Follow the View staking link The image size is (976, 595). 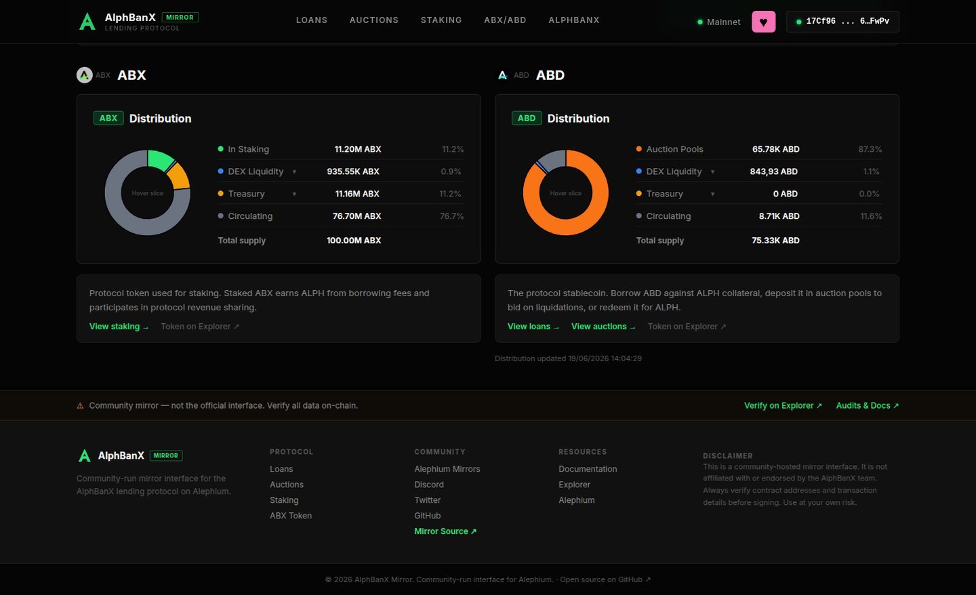(x=119, y=327)
